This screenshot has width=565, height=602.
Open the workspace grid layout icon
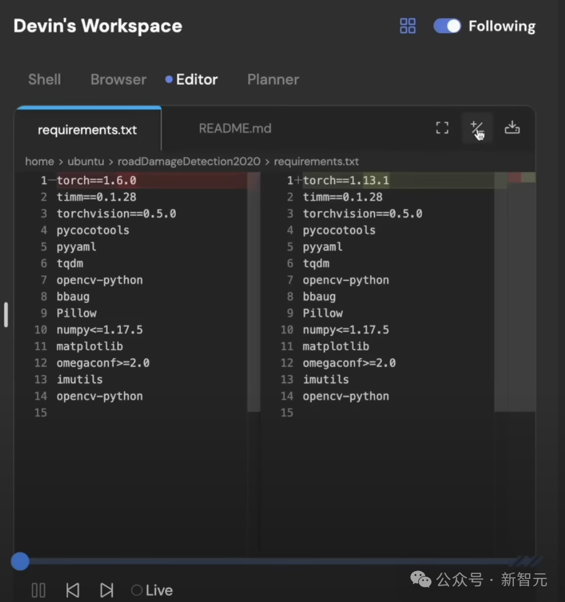408,26
